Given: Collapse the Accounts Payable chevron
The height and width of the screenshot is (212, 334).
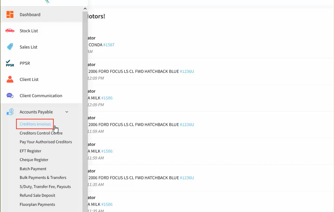Looking at the screenshot, I should pos(67,112).
